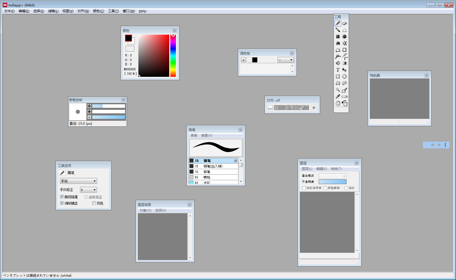Enable the concentric circle snap guide
The image size is (456, 280).
(296, 108)
